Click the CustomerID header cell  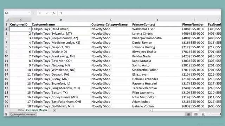point(20,24)
